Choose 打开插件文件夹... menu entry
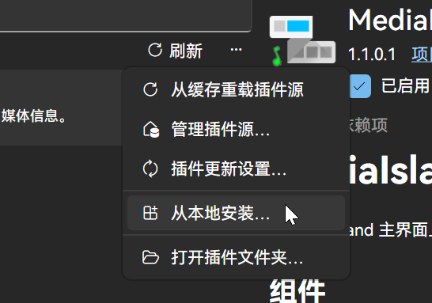432x303 pixels. click(x=236, y=258)
